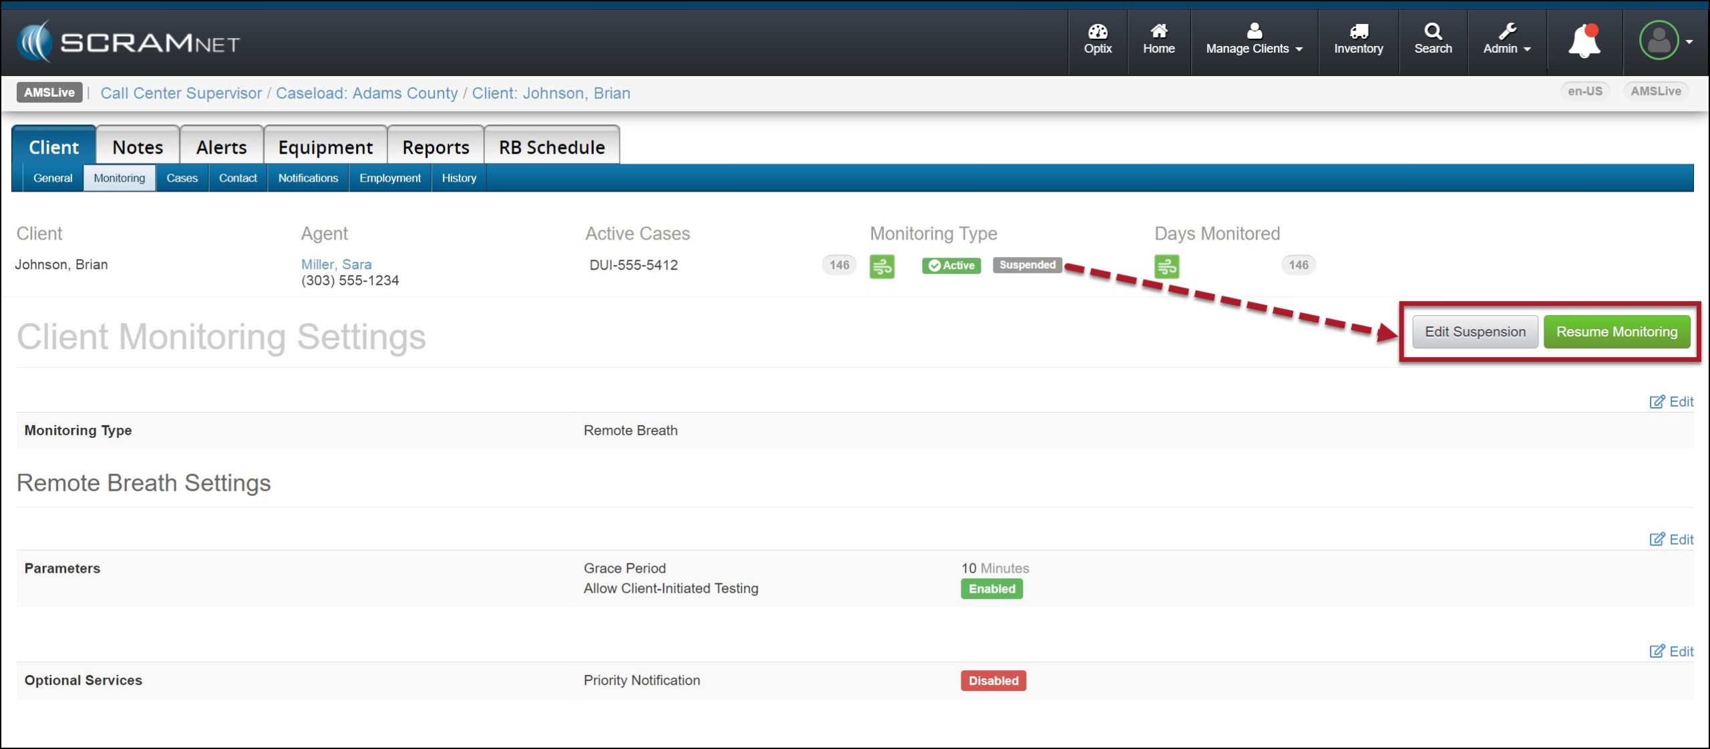Click the SCRAMnet logo
1710x749 pixels.
tap(128, 42)
